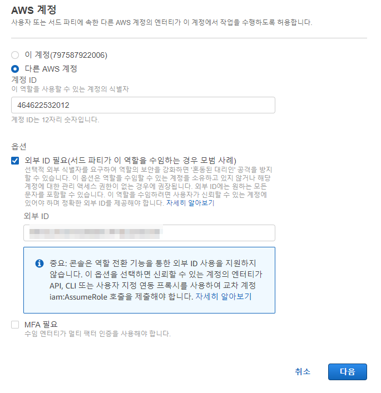Click '수임 엔터티가 멀티 팩터 인증을 사용해야 합니다.' text

click(x=97, y=334)
